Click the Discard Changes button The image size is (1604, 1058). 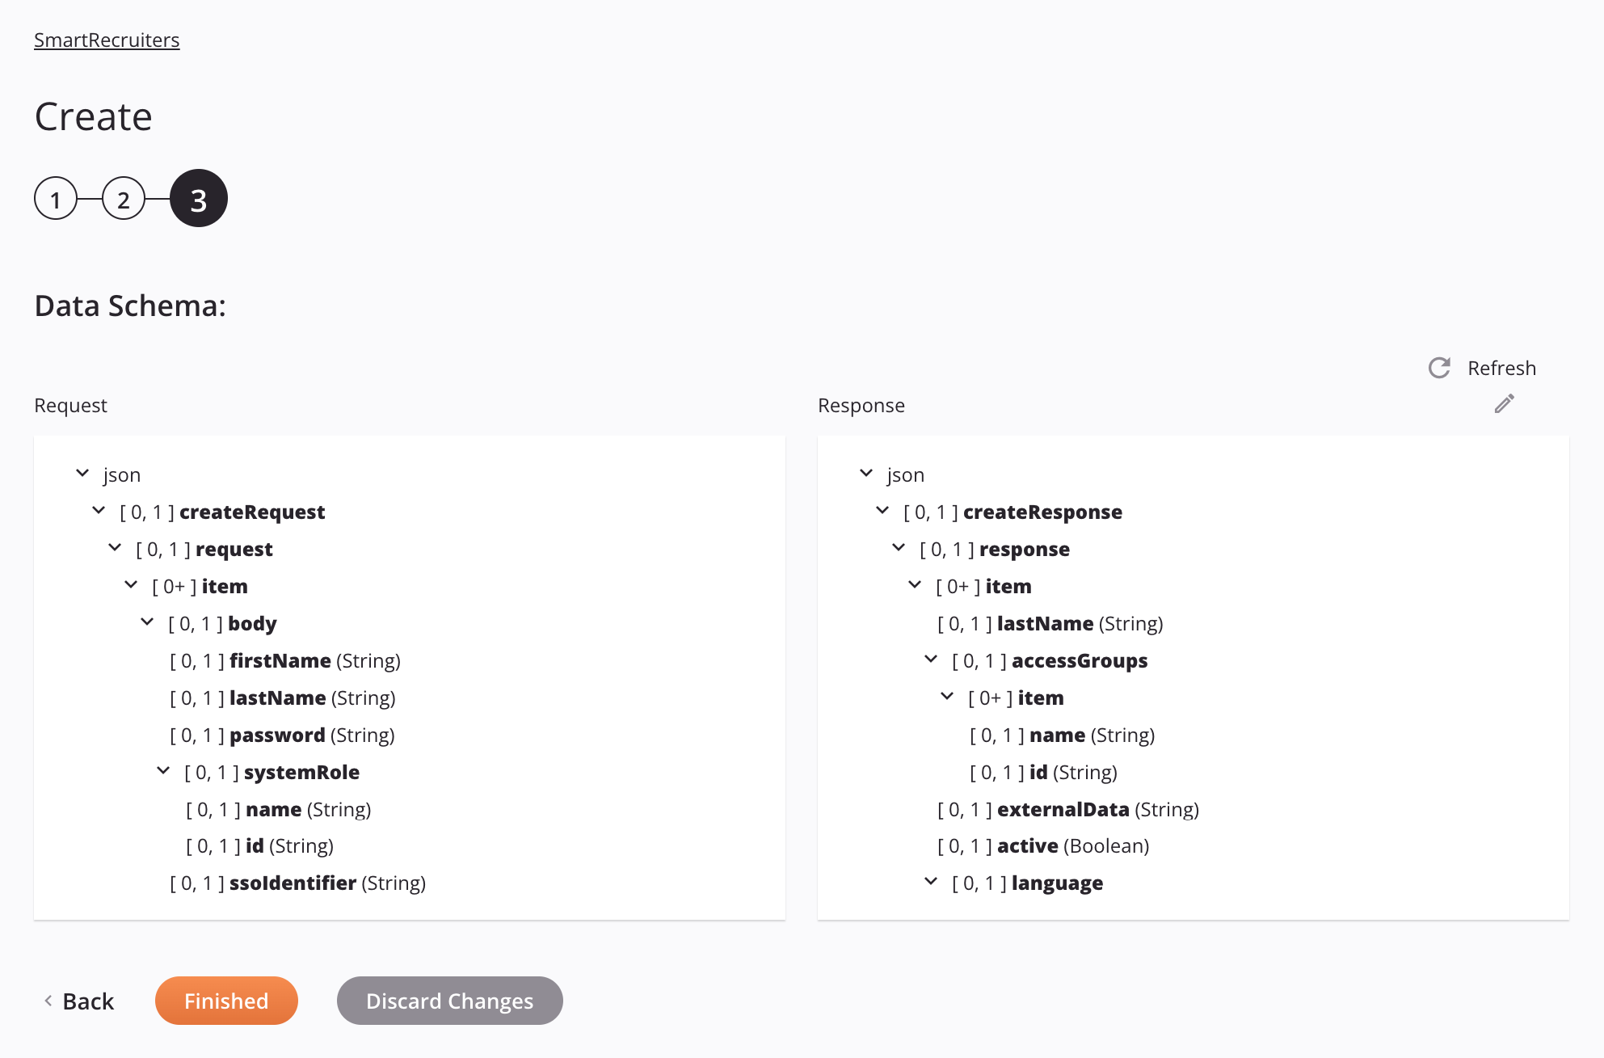(450, 1000)
